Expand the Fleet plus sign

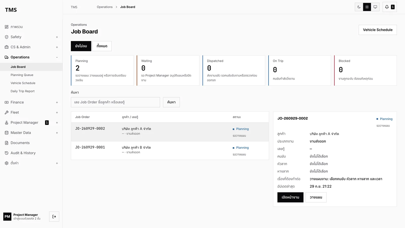[57, 112]
